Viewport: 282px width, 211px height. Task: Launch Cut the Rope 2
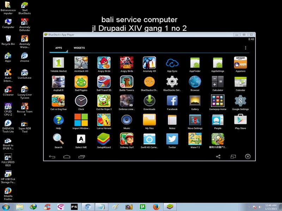tap(104, 101)
